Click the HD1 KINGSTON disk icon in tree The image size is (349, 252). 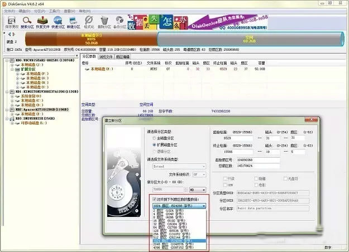(12, 91)
